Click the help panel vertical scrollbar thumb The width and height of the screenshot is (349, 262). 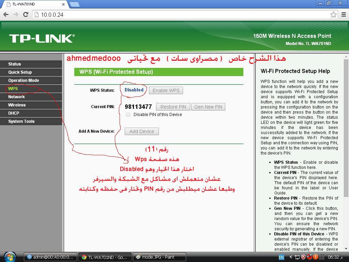(346, 128)
